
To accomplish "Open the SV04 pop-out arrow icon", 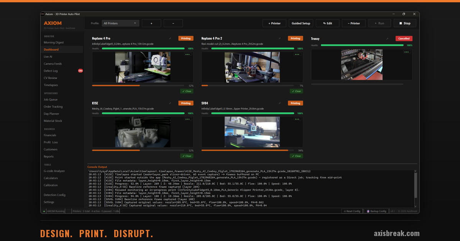I will click(279, 103).
